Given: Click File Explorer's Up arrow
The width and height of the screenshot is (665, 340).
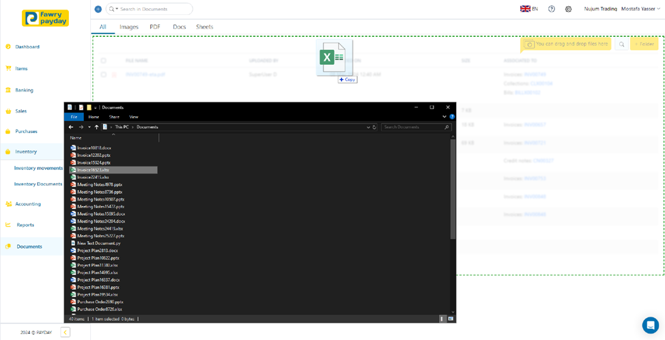Looking at the screenshot, I should (97, 127).
